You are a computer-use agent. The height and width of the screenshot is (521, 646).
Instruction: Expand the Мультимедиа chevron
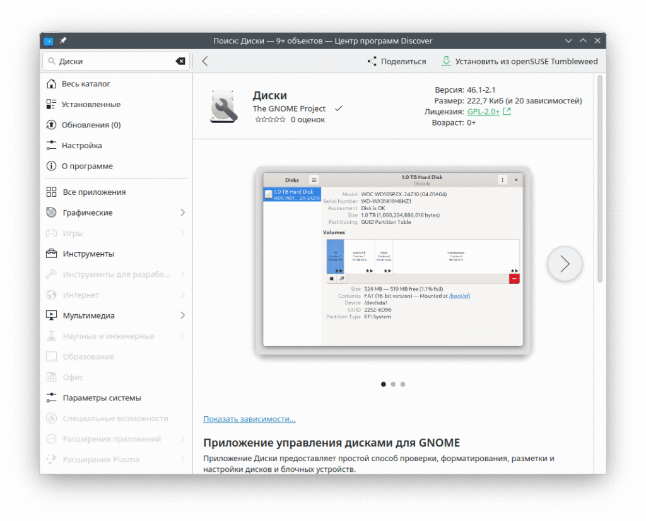click(183, 315)
